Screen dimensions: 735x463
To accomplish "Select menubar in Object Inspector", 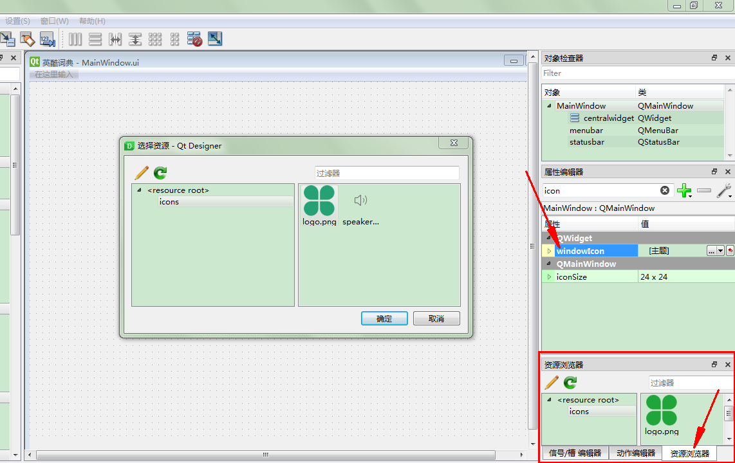I will click(x=586, y=130).
